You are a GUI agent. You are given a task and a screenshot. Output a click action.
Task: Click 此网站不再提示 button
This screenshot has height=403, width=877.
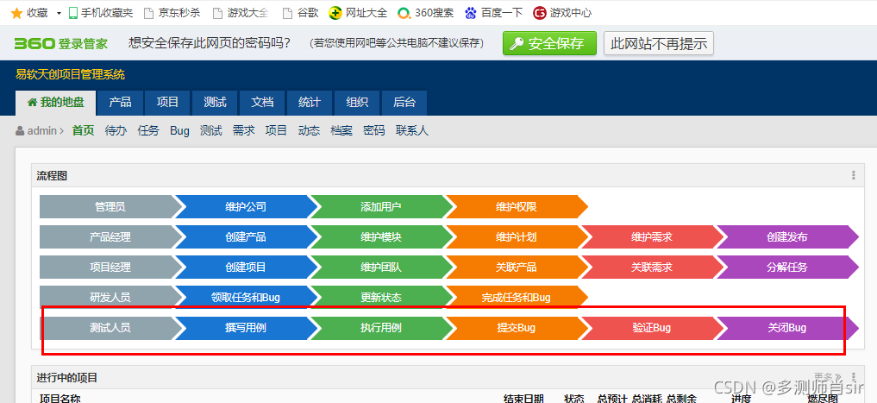coord(659,43)
